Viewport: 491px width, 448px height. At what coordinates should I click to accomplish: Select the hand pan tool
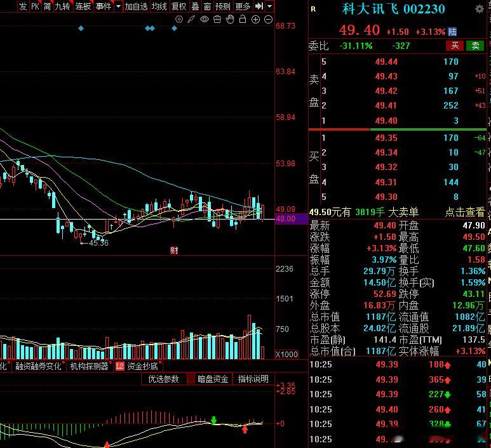[x=230, y=19]
